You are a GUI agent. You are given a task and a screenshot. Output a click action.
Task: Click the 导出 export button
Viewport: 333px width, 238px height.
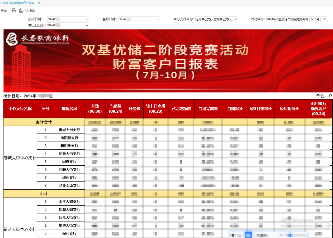tap(4, 10)
